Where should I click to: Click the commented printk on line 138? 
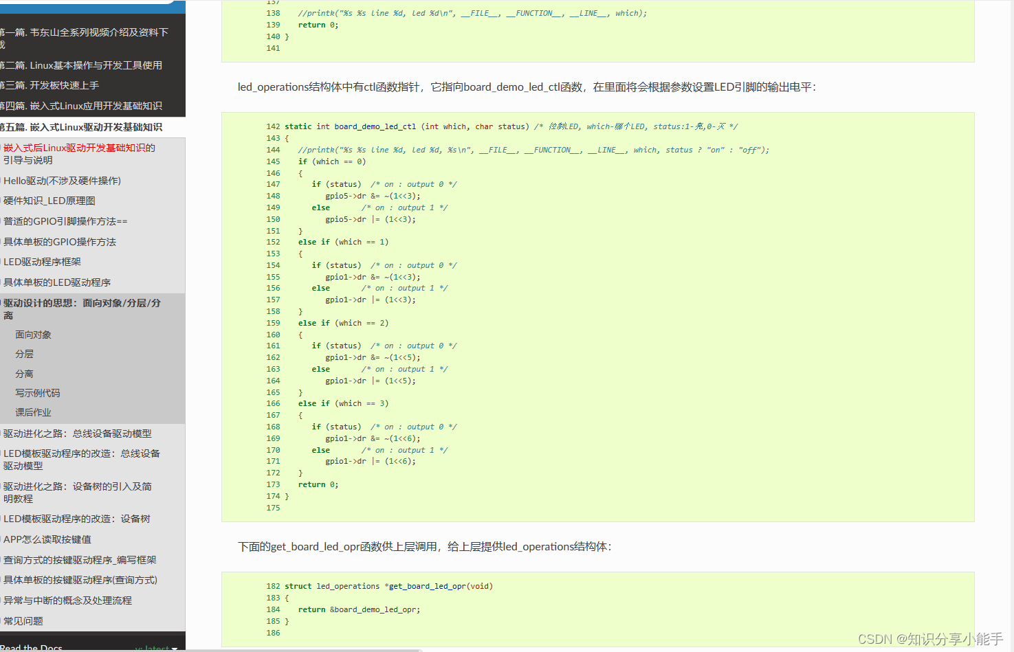pyautogui.click(x=472, y=13)
